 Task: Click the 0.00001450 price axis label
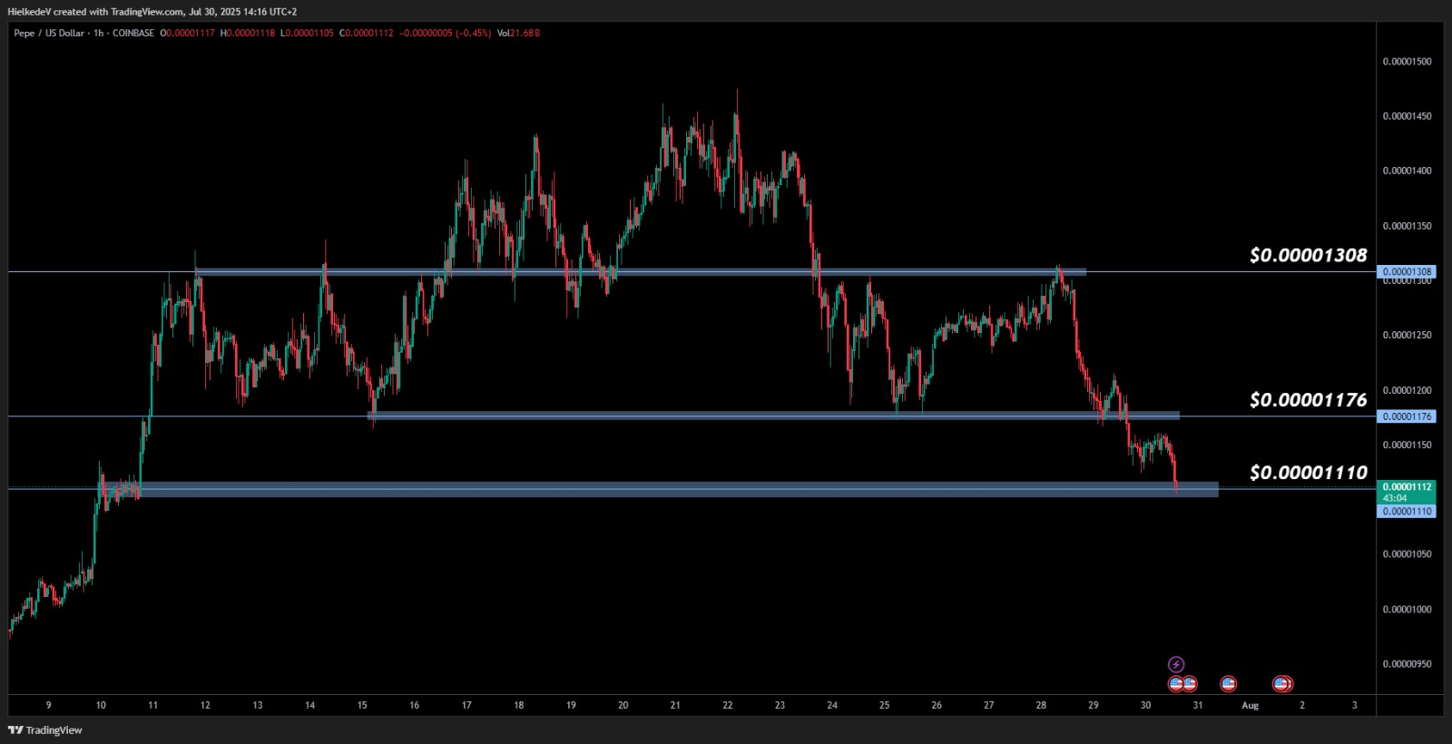click(x=1407, y=116)
